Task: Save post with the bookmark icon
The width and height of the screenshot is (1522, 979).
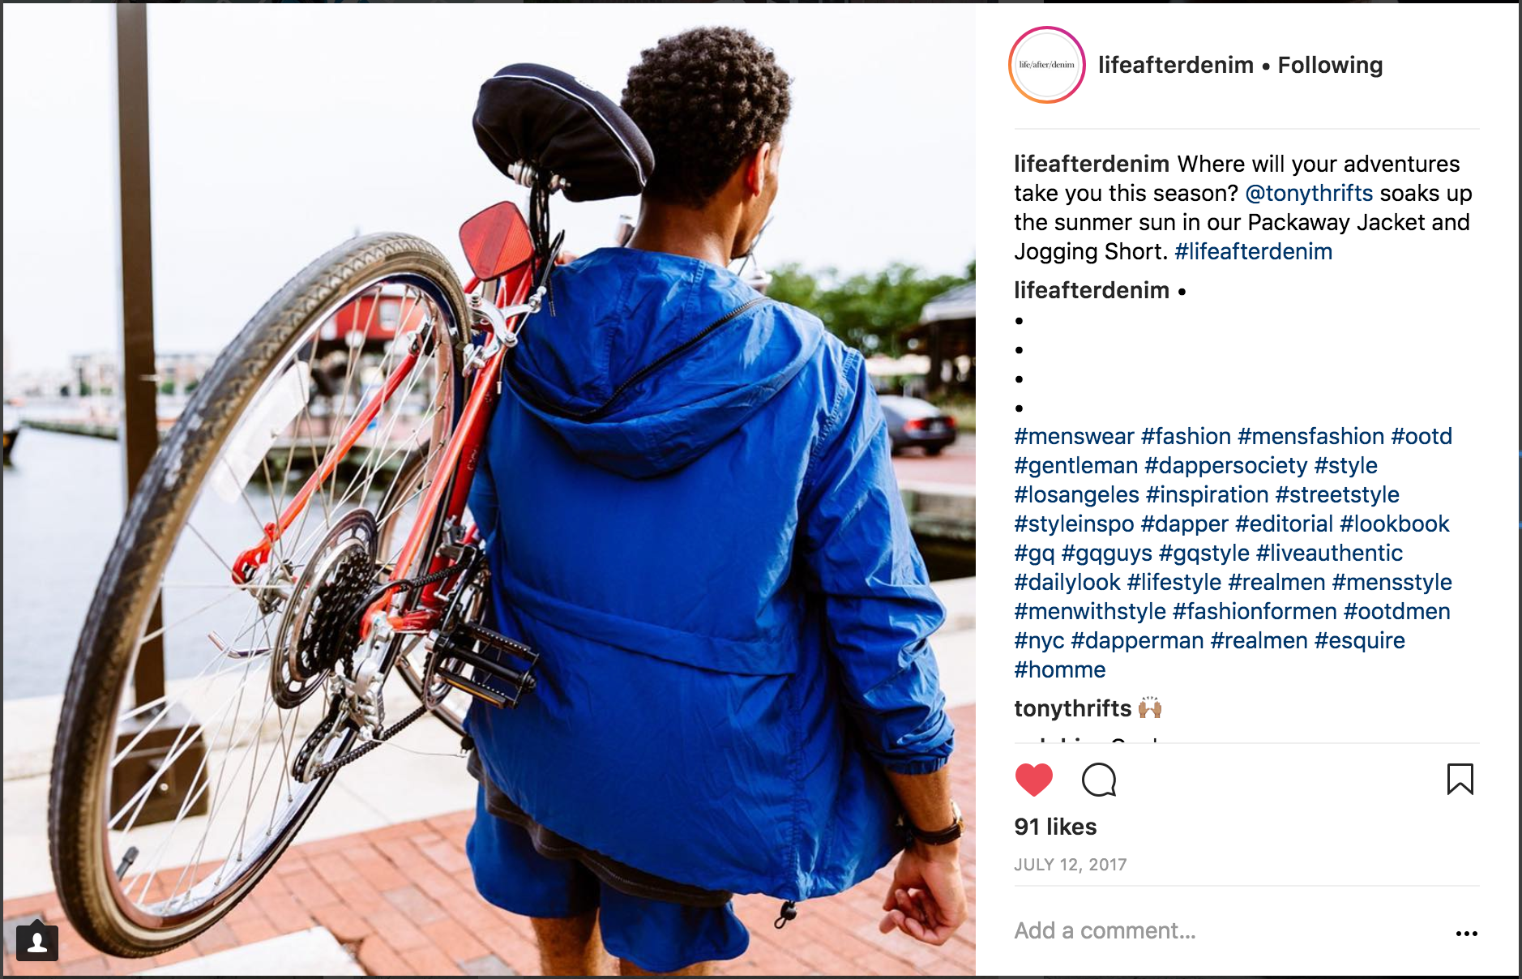Action: (1460, 779)
